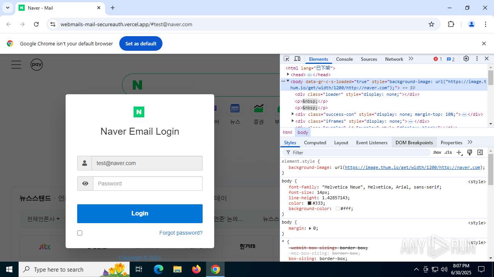Viewport: 494px width, 277px height.
Task: Add new style rule plus icon
Action: tap(459, 153)
